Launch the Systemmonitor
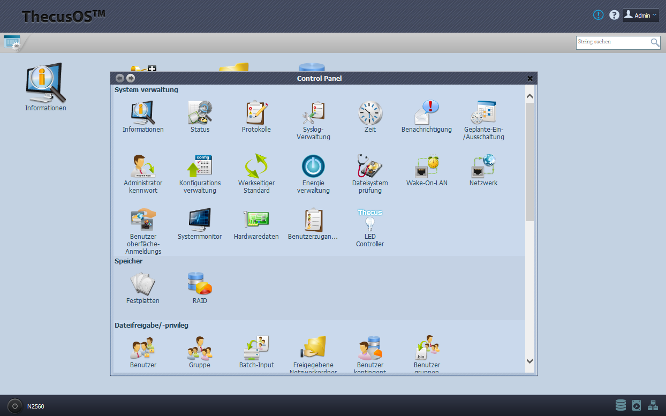 pyautogui.click(x=200, y=224)
